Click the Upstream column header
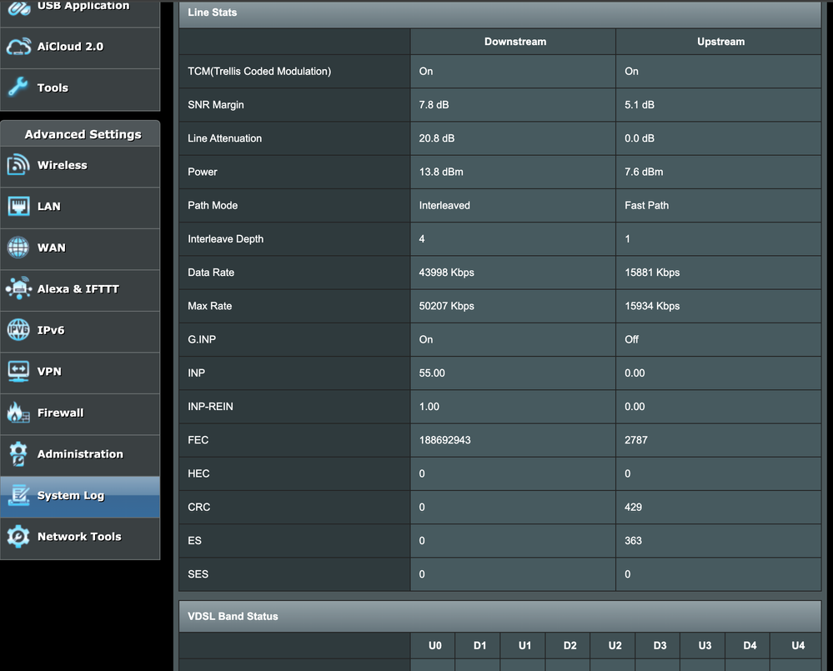Screen dimensions: 833x671 [x=720, y=42]
